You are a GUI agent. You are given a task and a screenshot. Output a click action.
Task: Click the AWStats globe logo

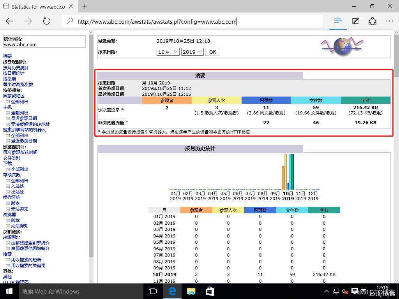pos(342,46)
